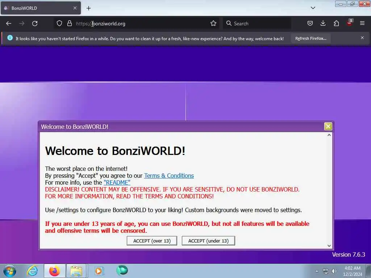Click the green round taskbar app icon

[x=122, y=270]
